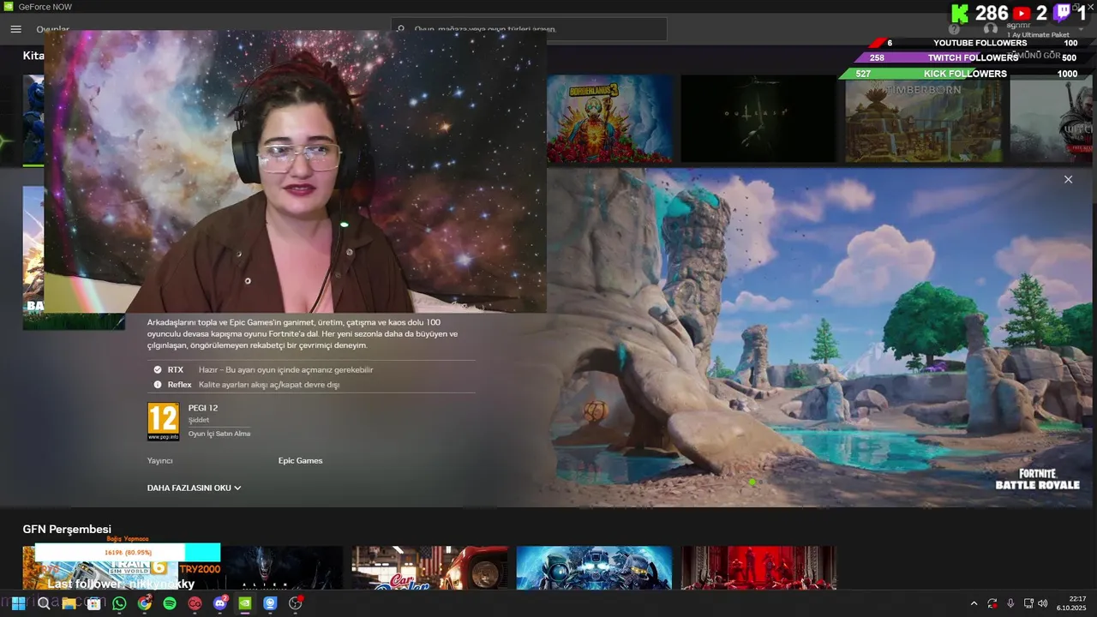The width and height of the screenshot is (1097, 617).
Task: Open the Outlast game tile
Action: [x=758, y=118]
